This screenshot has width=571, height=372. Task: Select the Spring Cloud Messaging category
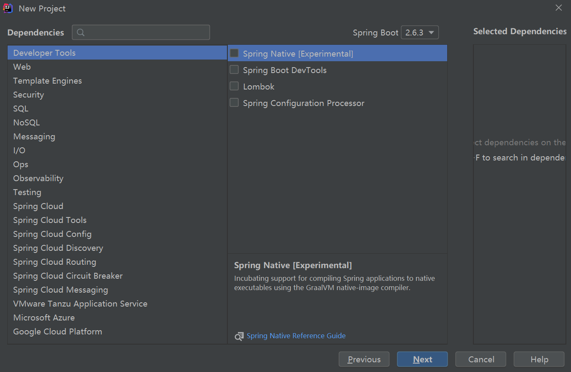coord(117,290)
